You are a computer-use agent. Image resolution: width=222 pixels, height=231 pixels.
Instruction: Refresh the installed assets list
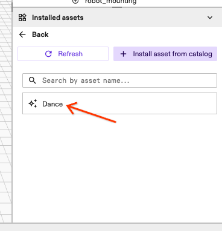pos(63,54)
